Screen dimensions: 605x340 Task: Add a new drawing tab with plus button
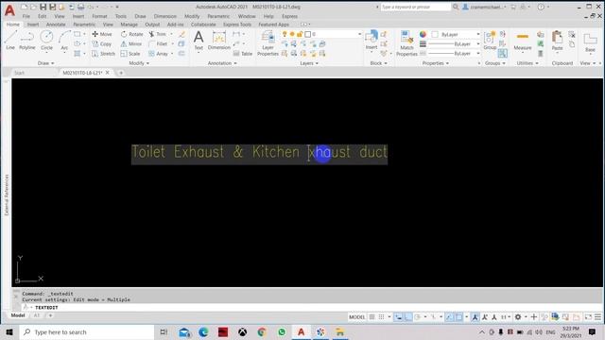pyautogui.click(x=121, y=73)
